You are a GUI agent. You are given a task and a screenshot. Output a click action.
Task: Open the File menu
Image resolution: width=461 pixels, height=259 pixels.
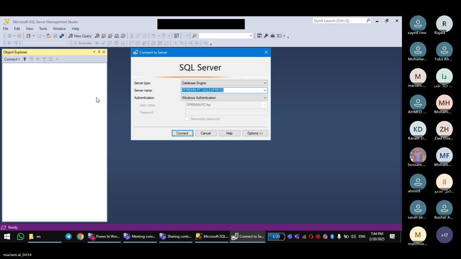[6, 28]
